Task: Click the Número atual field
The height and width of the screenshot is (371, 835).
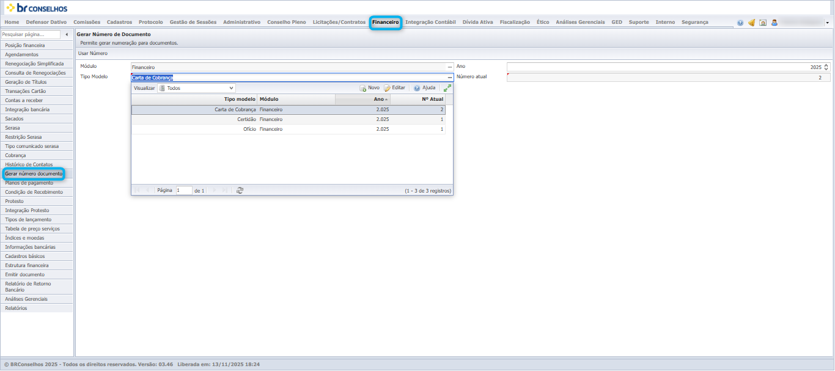Action: (x=669, y=78)
